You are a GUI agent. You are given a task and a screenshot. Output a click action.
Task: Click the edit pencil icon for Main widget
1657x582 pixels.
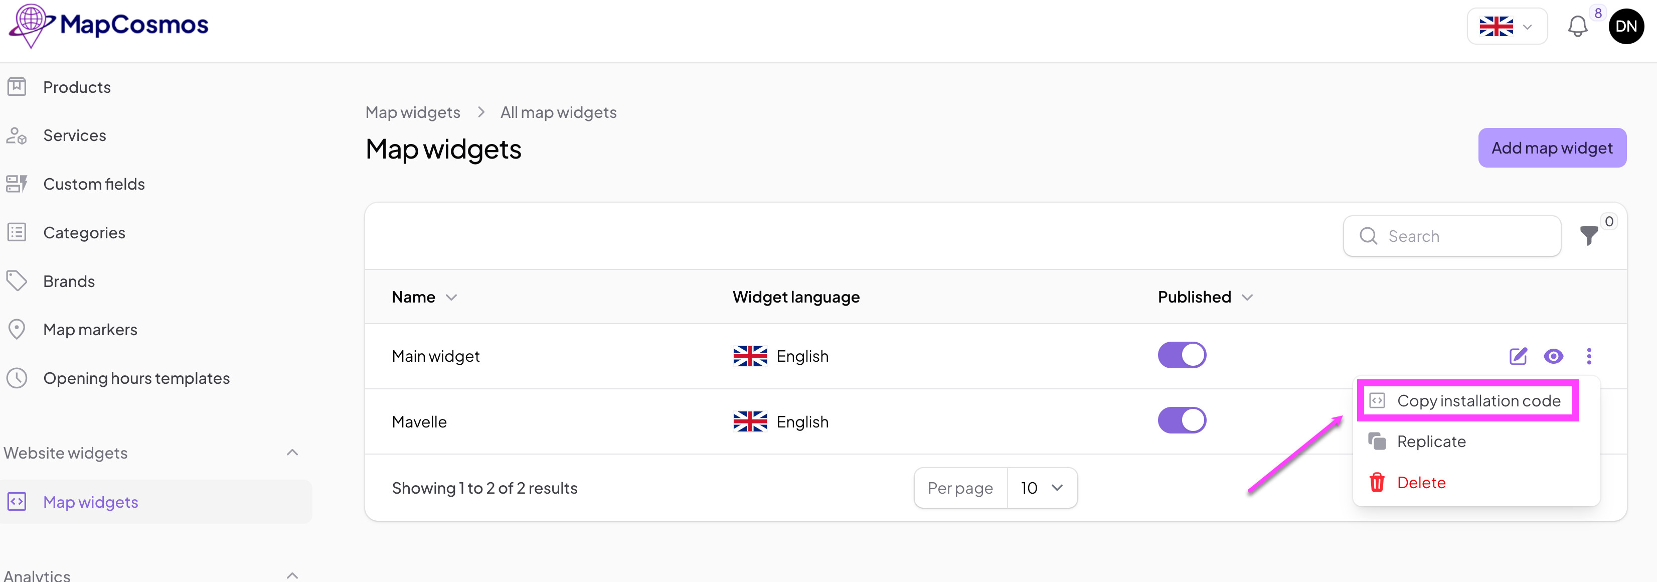click(x=1518, y=356)
